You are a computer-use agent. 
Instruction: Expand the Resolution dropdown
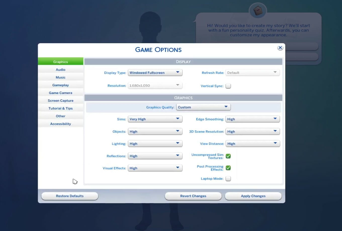coord(155,86)
